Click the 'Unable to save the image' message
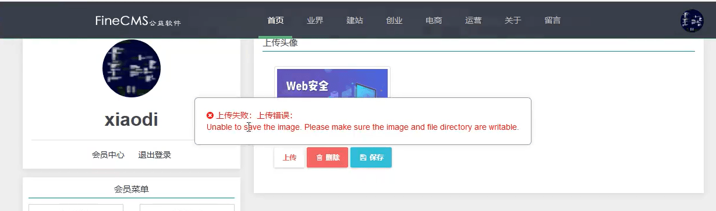The image size is (716, 211). coord(362,127)
